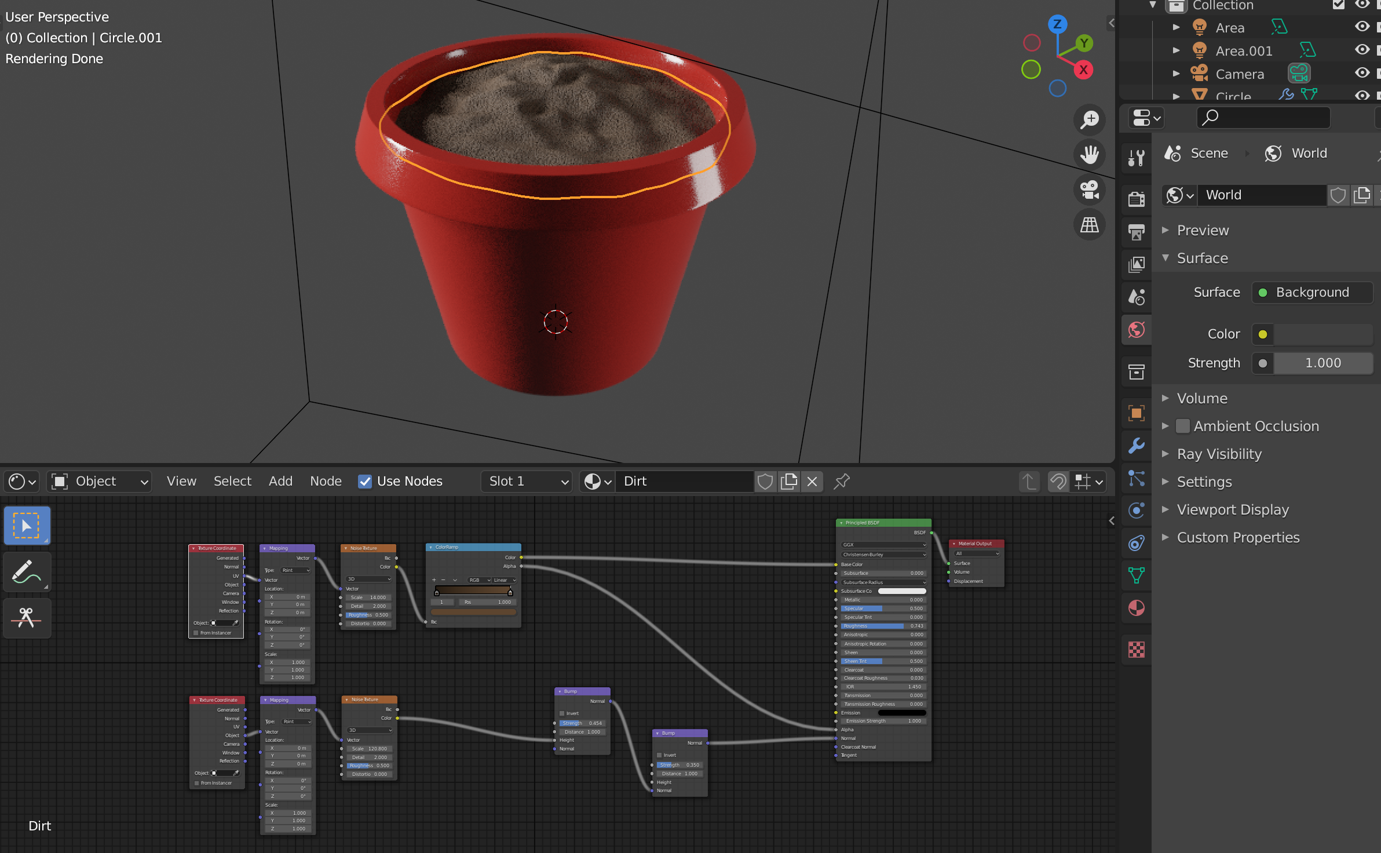Screen dimensions: 1381x853
Task: Open the Material properties tab icon
Action: [1137, 608]
